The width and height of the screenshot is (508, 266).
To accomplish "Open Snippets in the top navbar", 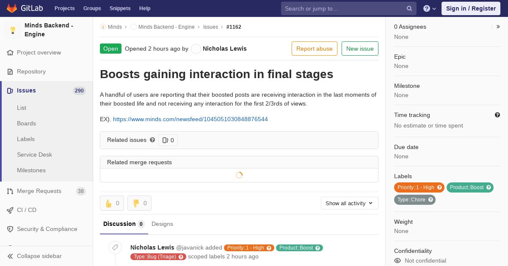I will point(120,8).
